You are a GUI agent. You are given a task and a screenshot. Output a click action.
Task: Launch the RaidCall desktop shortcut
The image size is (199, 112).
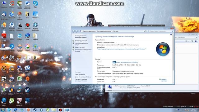(27, 69)
